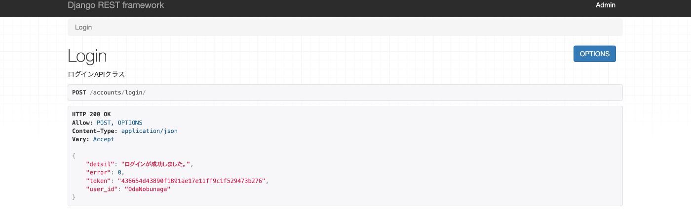Click the HTTP 200 OK status line
This screenshot has height=219, width=691.
point(91,114)
